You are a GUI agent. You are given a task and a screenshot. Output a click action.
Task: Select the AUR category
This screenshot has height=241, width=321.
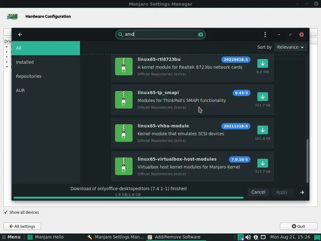46,90
